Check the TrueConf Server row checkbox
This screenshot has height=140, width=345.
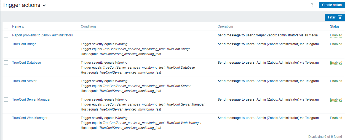coord(6,81)
